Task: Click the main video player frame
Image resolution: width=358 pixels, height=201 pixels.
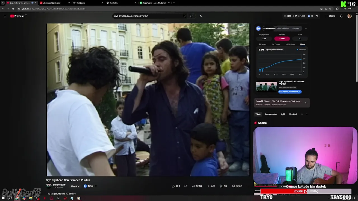Action: point(148,100)
